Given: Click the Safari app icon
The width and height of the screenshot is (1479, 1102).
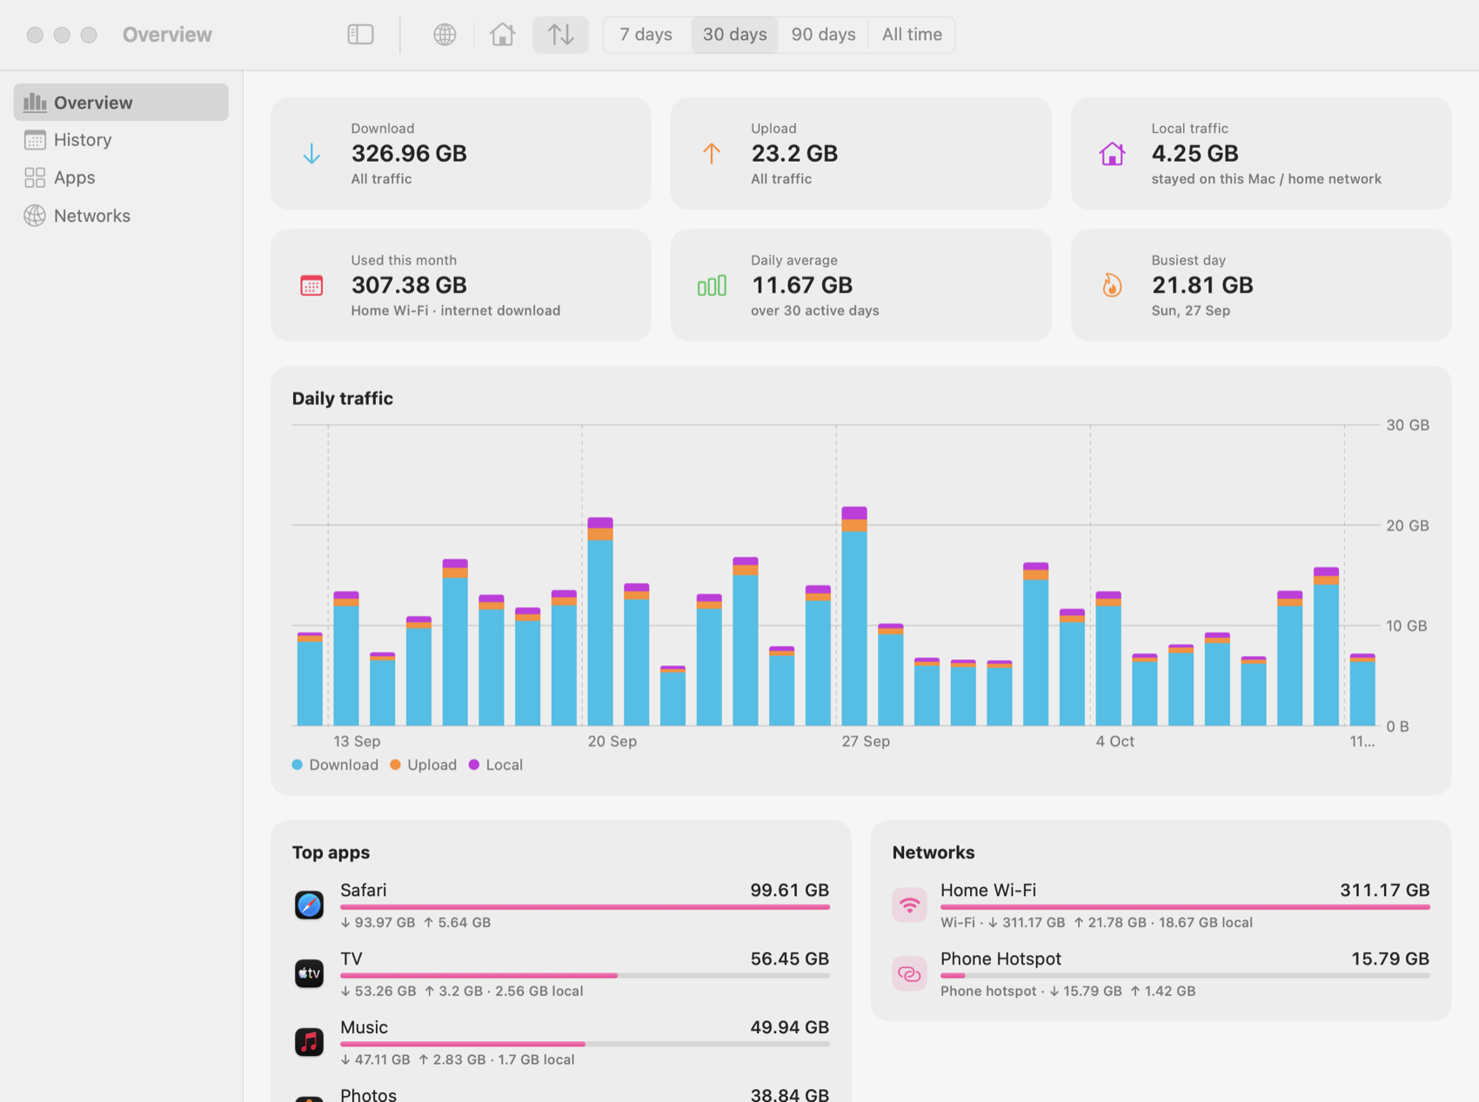Looking at the screenshot, I should (x=309, y=905).
